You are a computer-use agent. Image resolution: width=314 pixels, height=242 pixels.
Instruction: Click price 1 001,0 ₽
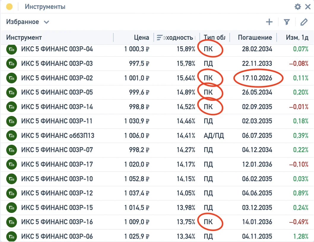point(137,78)
